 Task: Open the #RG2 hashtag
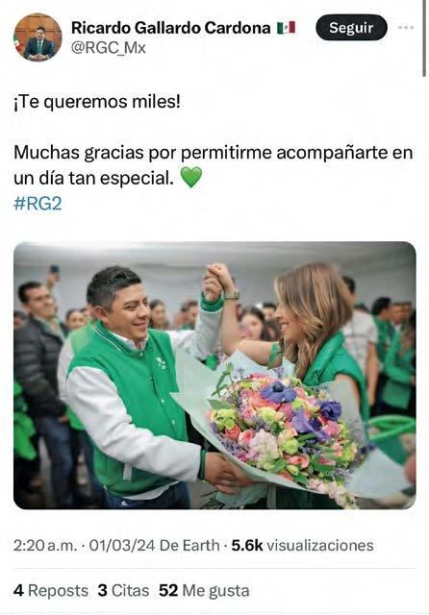(x=38, y=204)
